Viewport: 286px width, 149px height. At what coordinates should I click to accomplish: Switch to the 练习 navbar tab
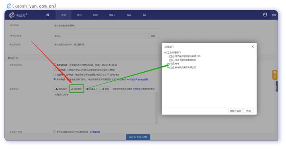click(79, 15)
